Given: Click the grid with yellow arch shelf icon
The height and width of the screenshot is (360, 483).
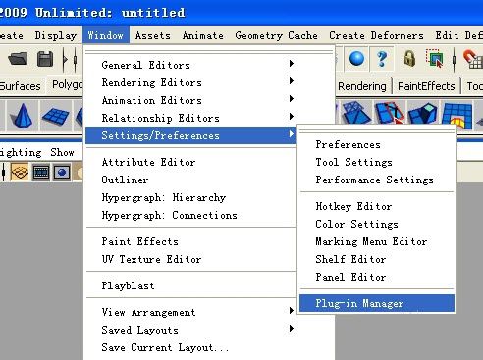Looking at the screenshot, I should point(457,116).
